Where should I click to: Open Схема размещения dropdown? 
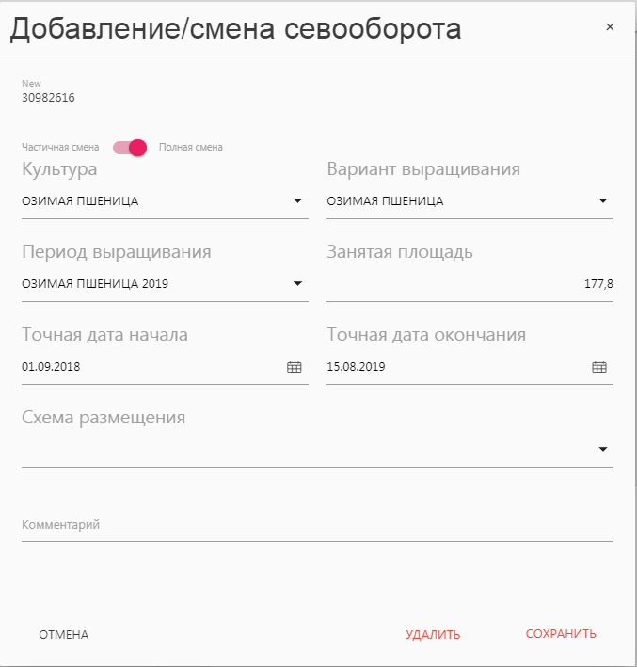(x=603, y=449)
